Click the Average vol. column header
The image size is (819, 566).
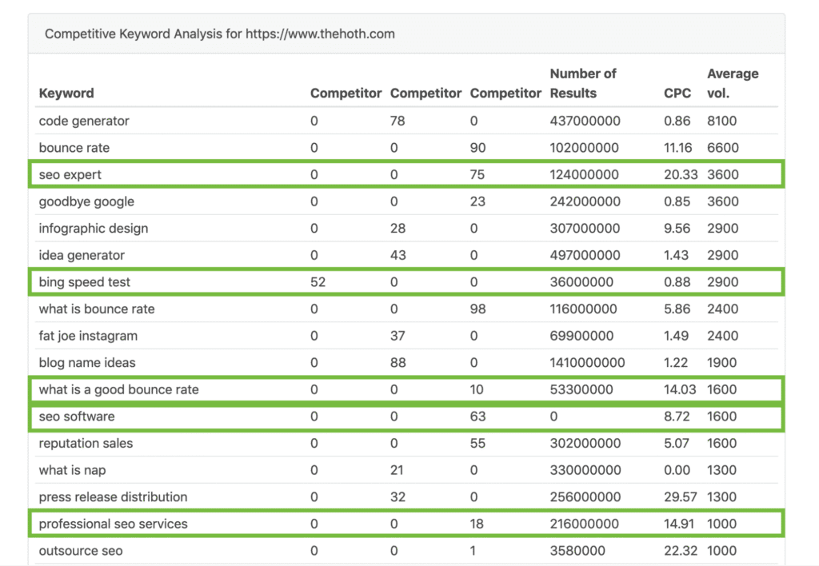[733, 83]
